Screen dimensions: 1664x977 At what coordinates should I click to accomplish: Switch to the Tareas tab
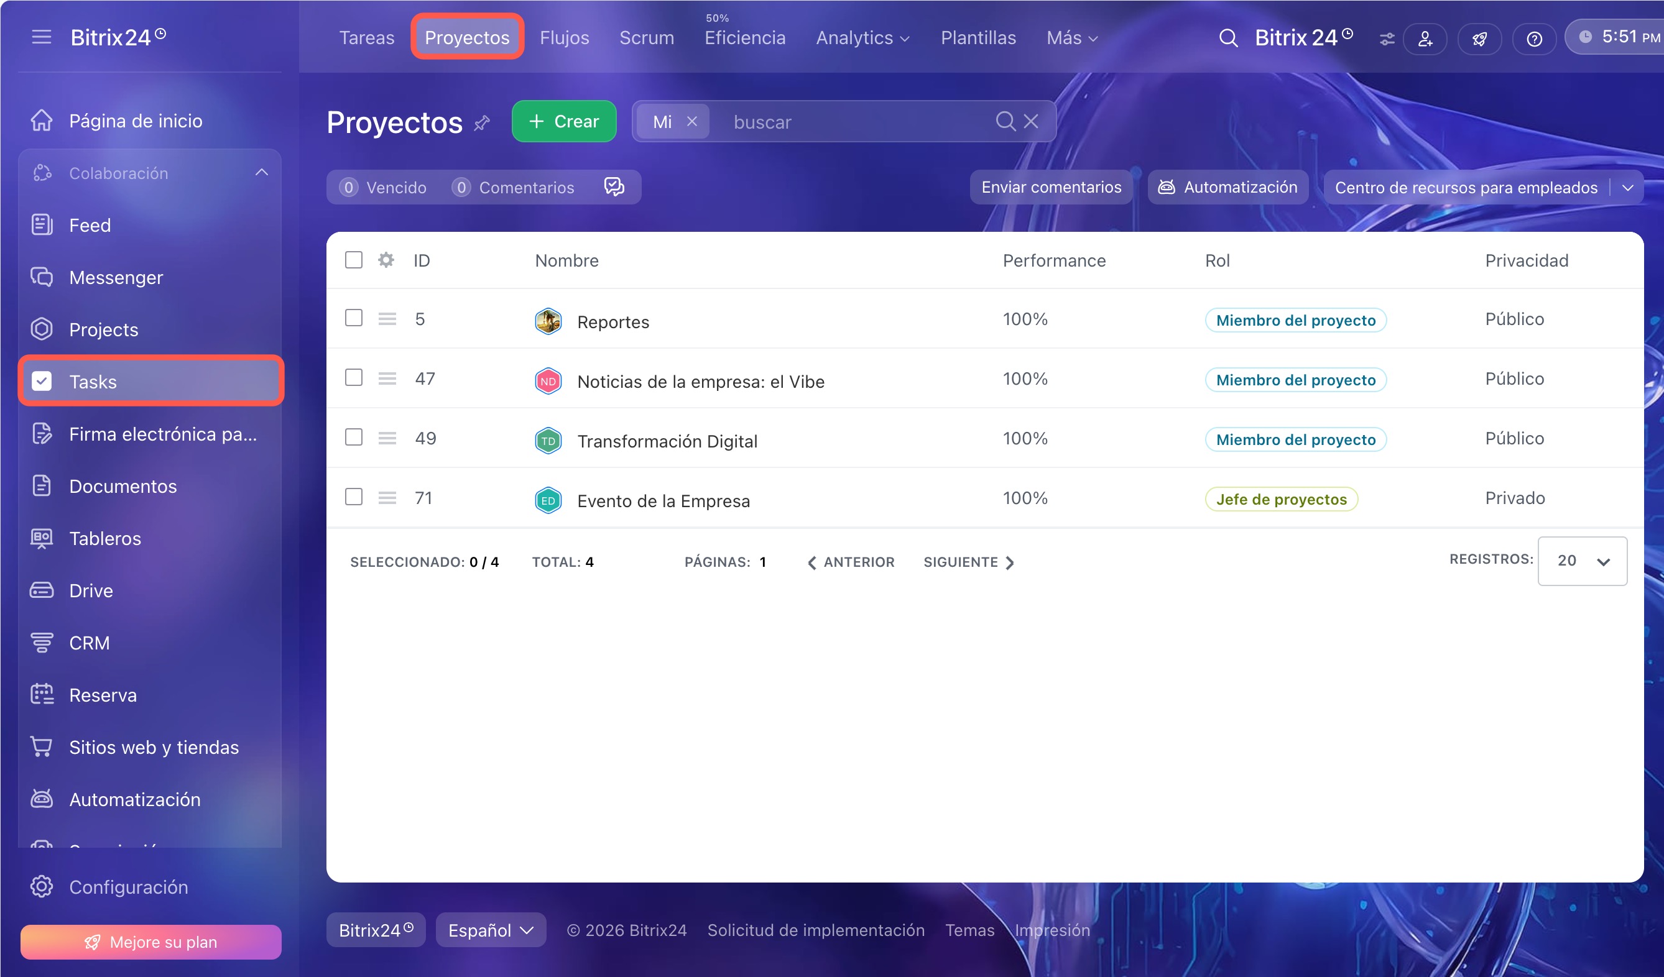click(x=366, y=38)
